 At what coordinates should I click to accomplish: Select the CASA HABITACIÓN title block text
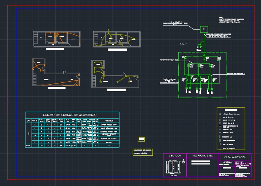235,157
